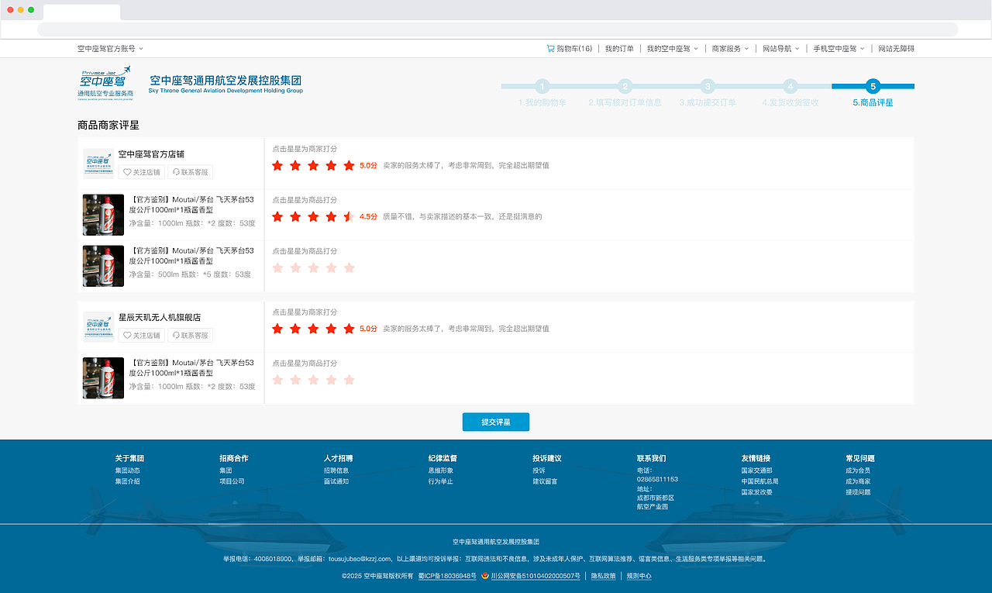Screen dimensions: 992x593
Task: Click the second star for 星辰天玑无人机旗舰店 merchant rating
Action: coord(295,329)
